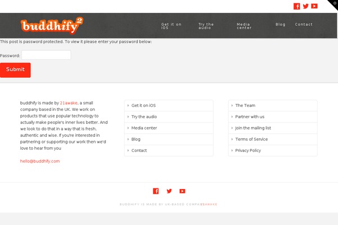Screen dimensions: 338x225
Task: Open the Blog footer list link
Action: (x=169, y=139)
